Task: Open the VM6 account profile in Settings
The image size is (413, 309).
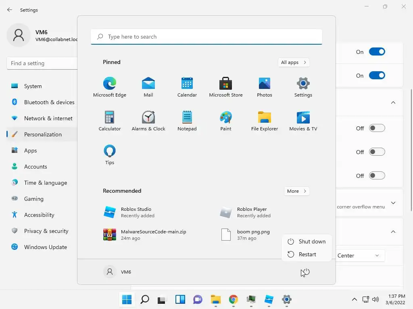Action: (42, 35)
